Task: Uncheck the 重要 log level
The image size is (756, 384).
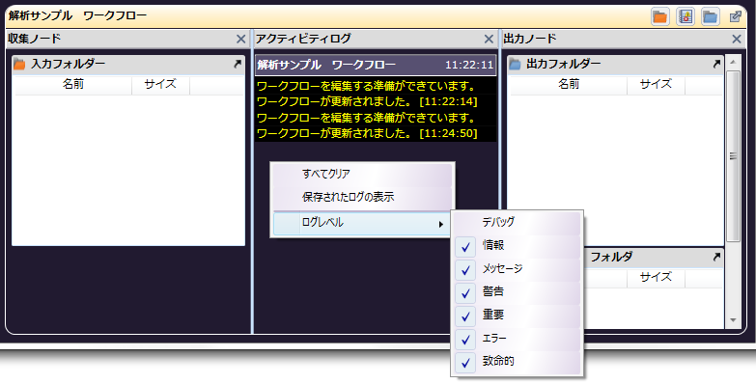Action: click(x=518, y=315)
